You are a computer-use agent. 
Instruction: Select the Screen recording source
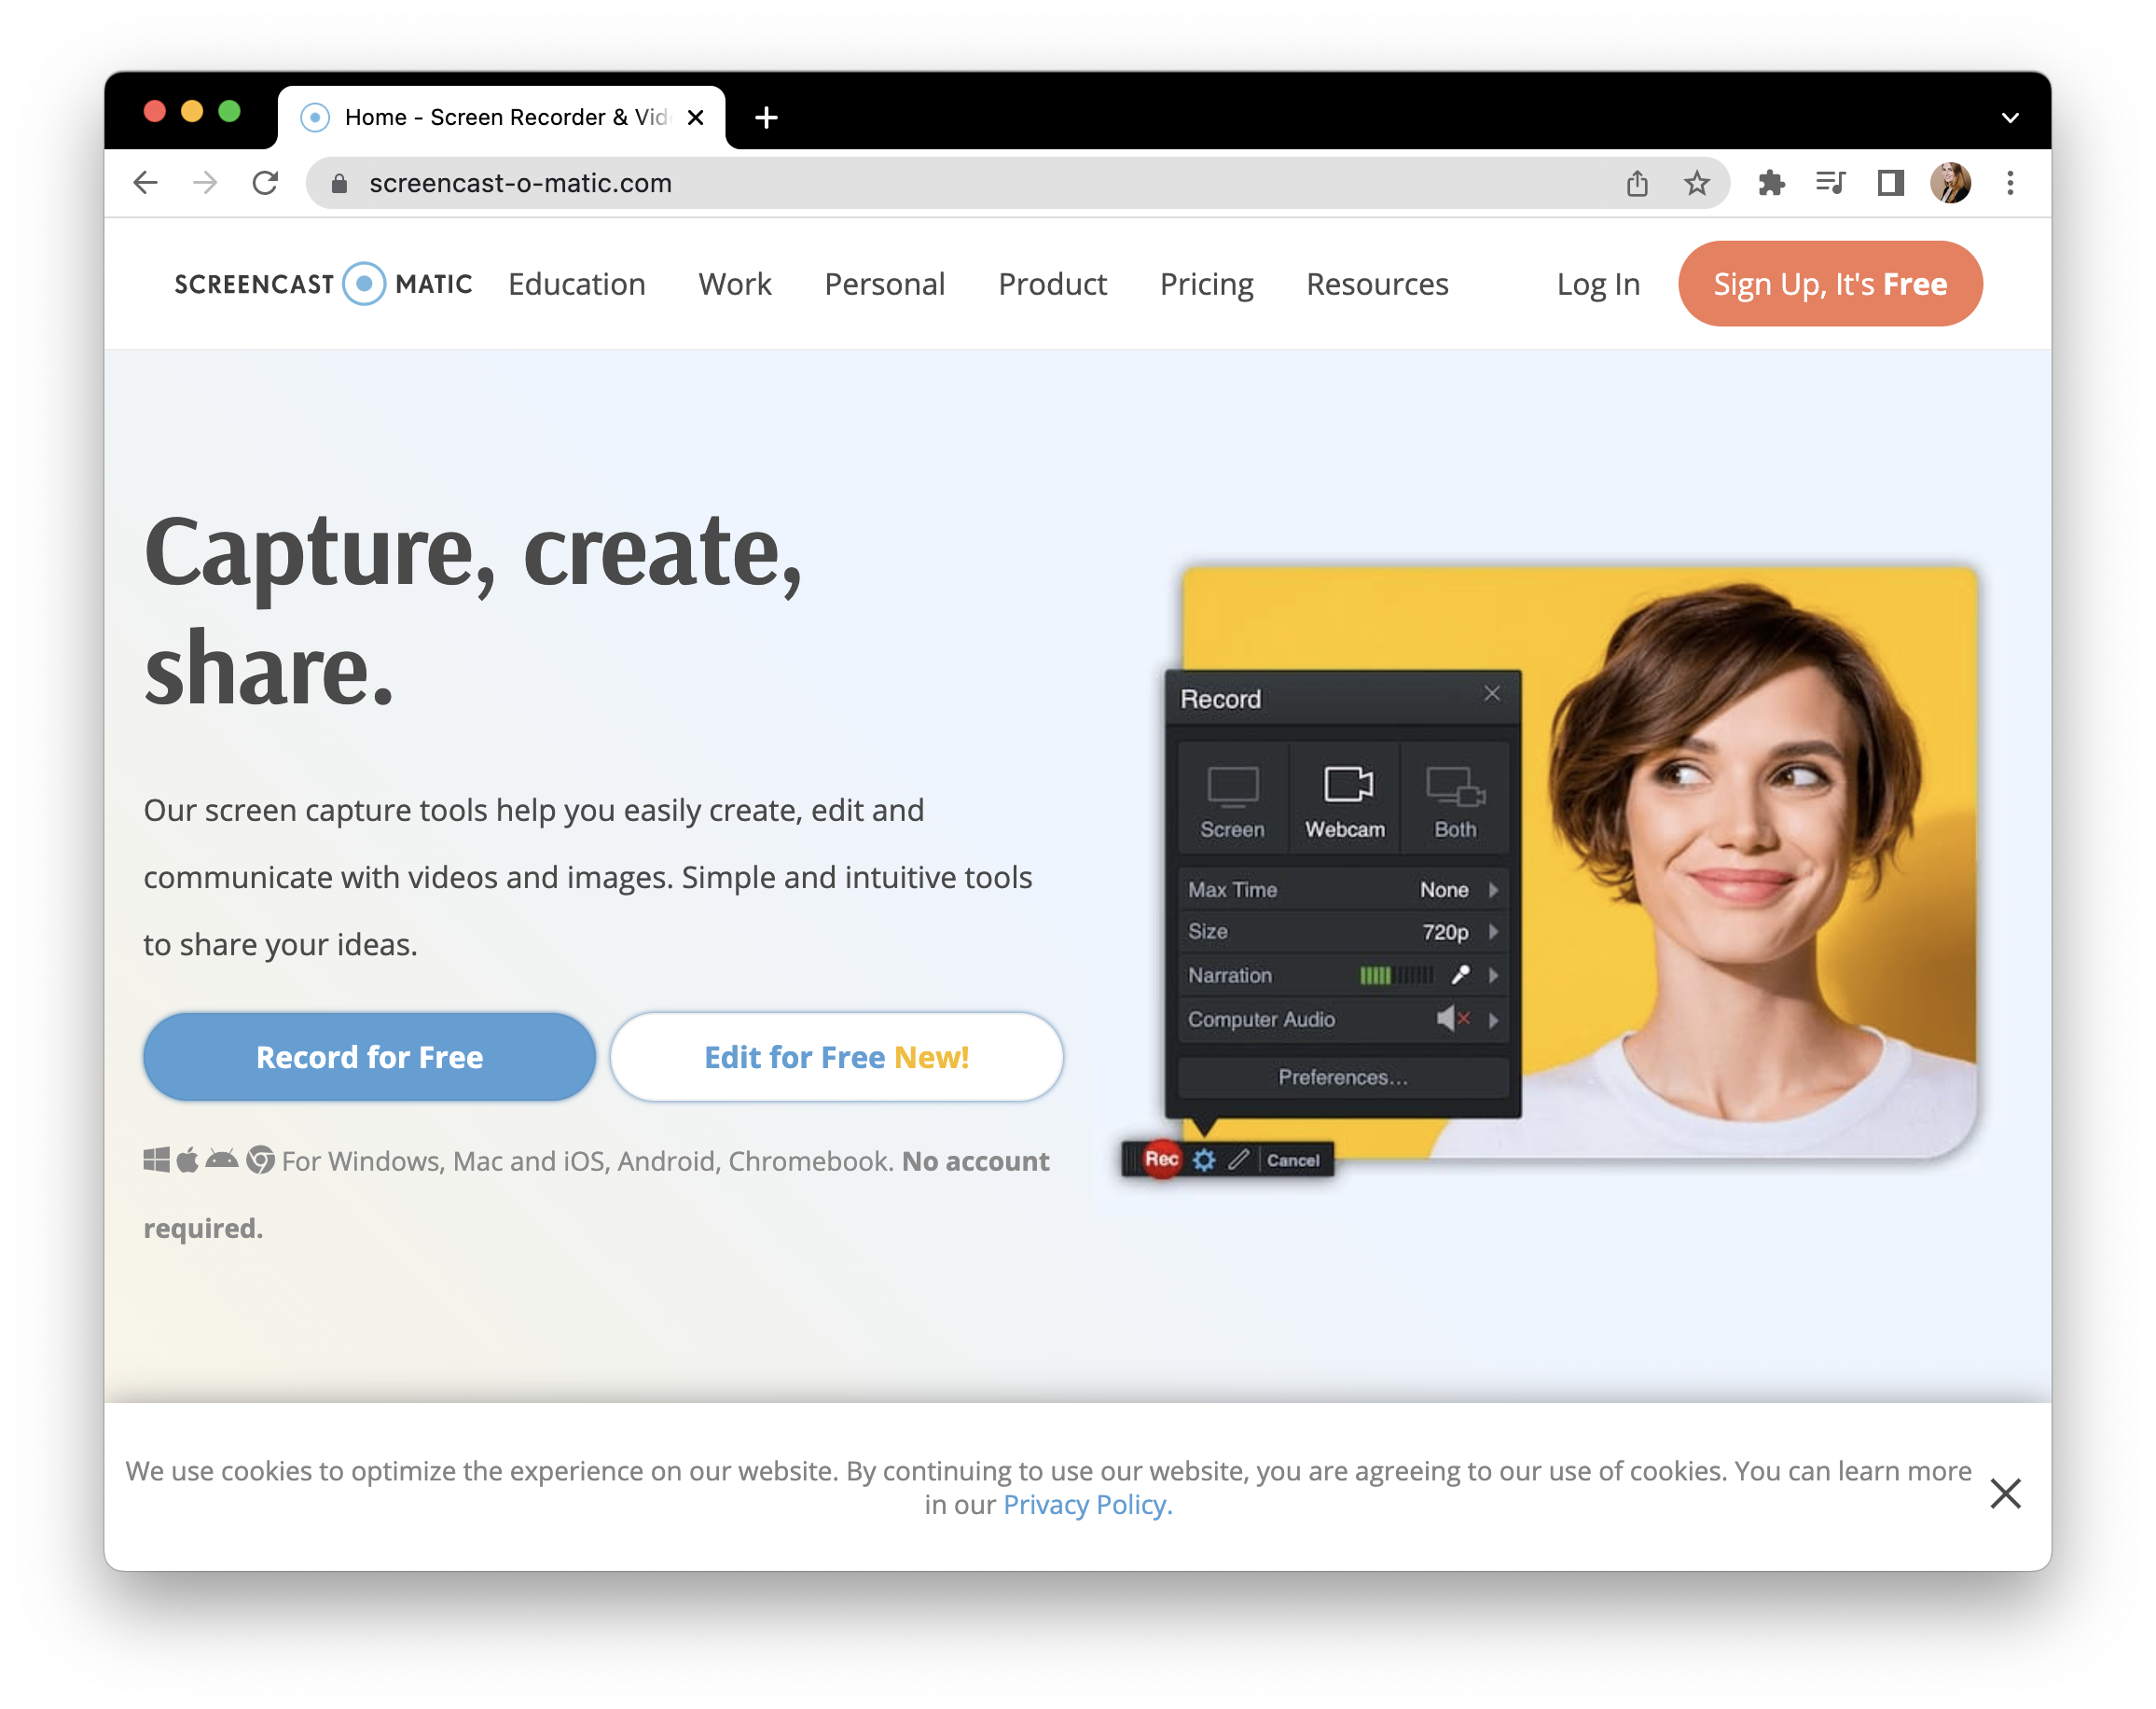pyautogui.click(x=1232, y=796)
